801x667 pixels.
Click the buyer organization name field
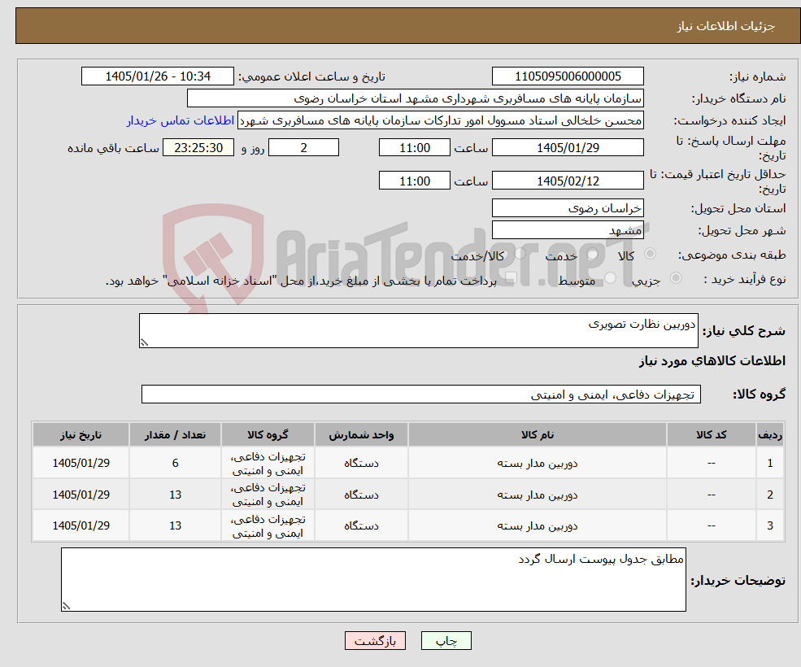coord(416,98)
